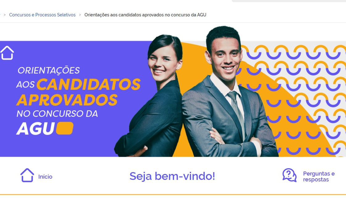The image size is (346, 208).
Task: Click the ORIENTAÇÕES word on the banner
Action: pyautogui.click(x=48, y=70)
